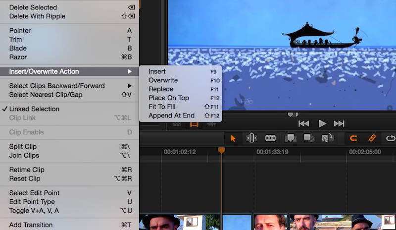
Task: Click the 00:01:33:19 timecode on ruler
Action: click(272, 152)
